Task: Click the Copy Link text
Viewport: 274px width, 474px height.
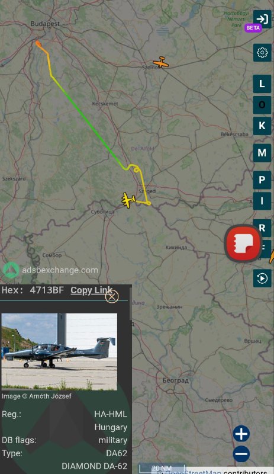Action: [92, 290]
